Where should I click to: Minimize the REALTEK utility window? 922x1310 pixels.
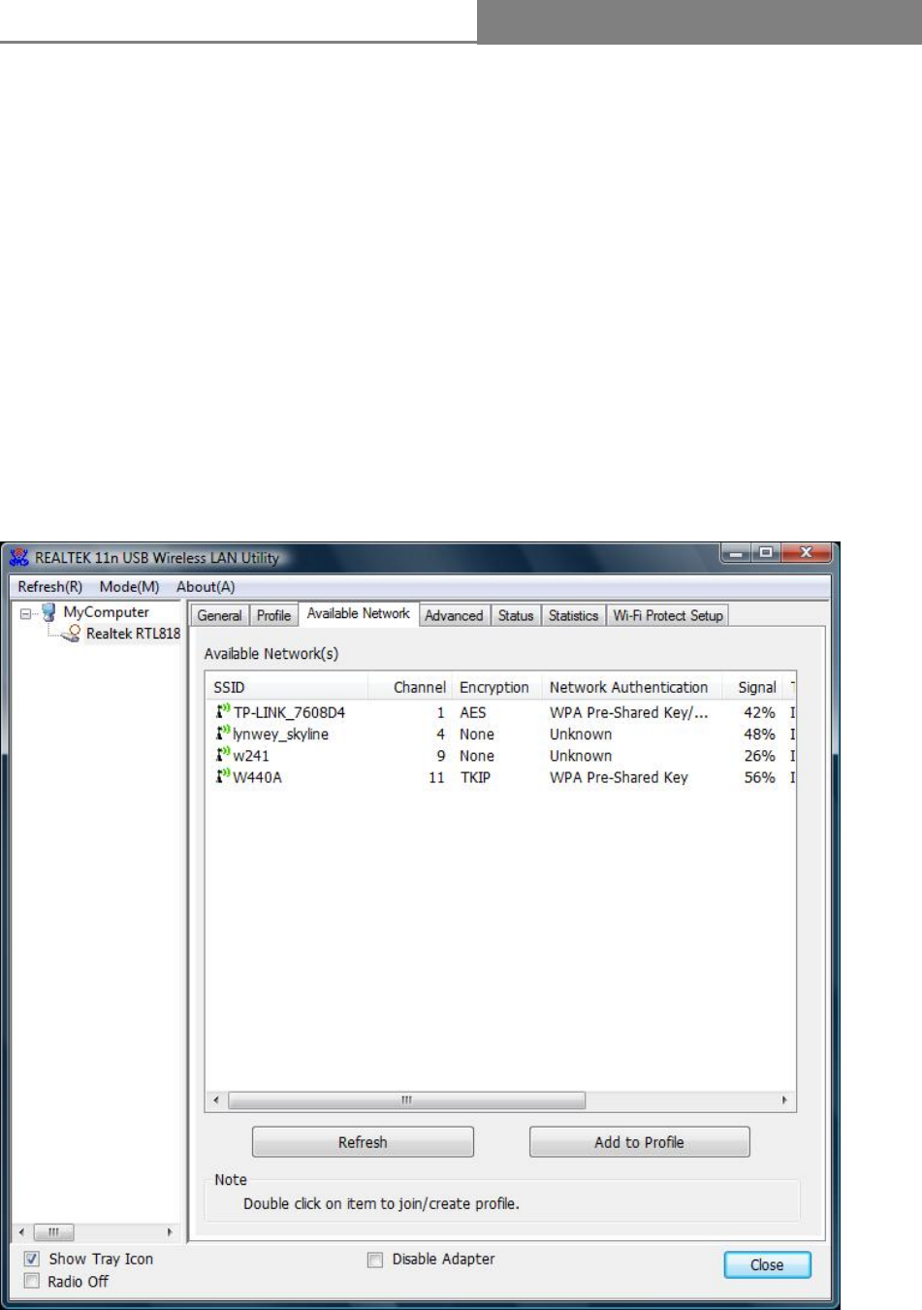point(738,553)
